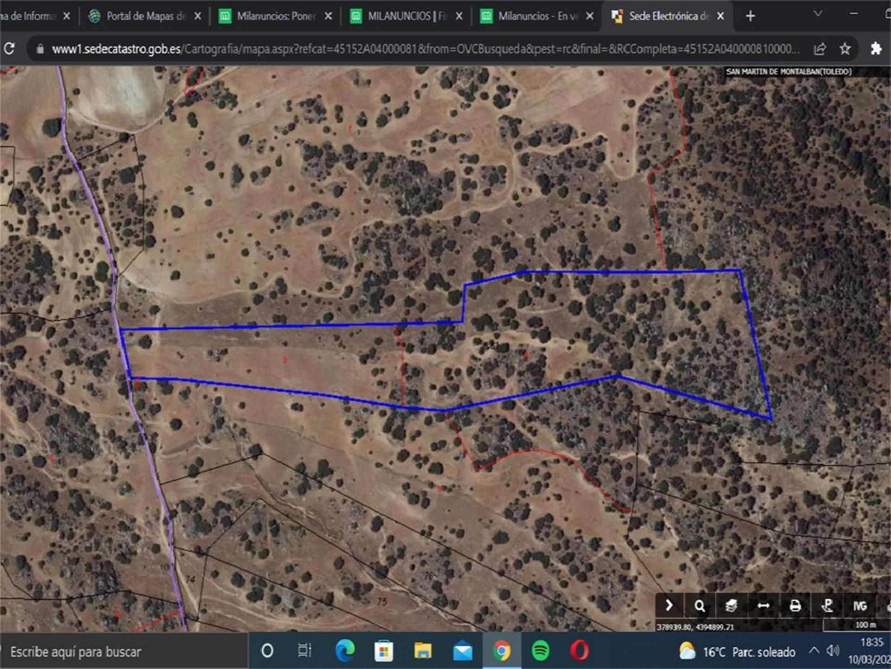
Task: Open the clock showing 18:35
Action: point(872,643)
